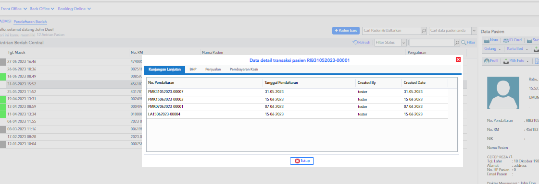Click search icon beside Cari Pasien & Daftarkan
Screen dimensions: 539x184
424,31
